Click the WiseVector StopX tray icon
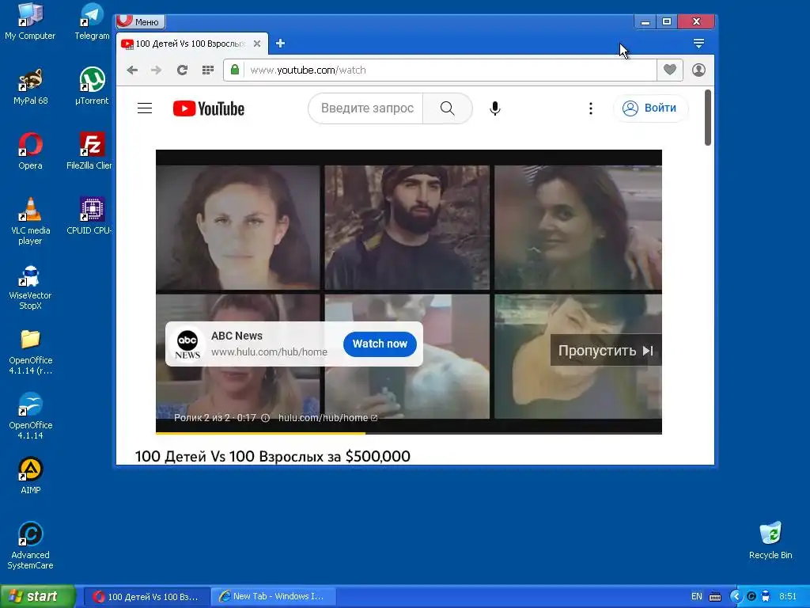Screen dimensions: 810x608 (x=766, y=597)
